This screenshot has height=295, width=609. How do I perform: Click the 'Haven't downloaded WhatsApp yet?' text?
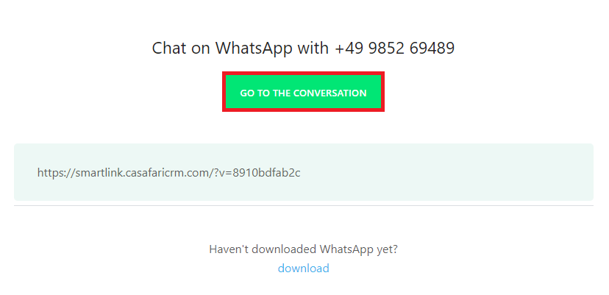click(x=303, y=249)
